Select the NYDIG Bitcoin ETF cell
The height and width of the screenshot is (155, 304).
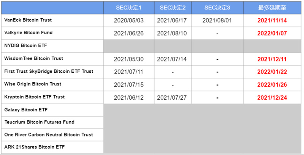click(x=25, y=45)
